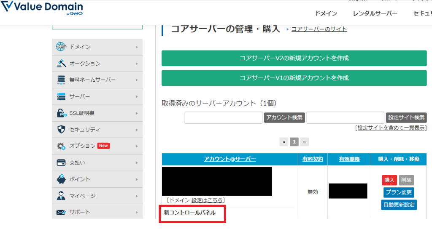The height and width of the screenshot is (229, 432).
Task: Click the 支払い credit card icon
Action: coord(61,162)
